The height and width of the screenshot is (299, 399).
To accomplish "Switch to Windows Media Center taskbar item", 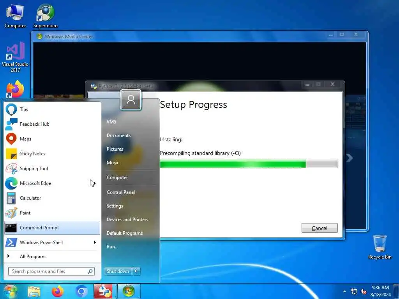I will coord(129,291).
